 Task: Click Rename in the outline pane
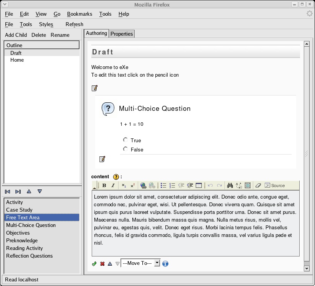click(60, 35)
